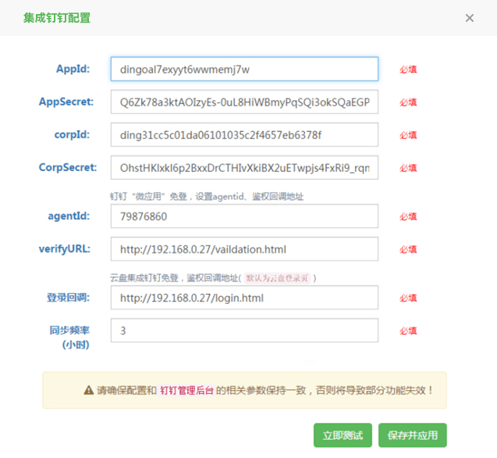Viewport: 497px width, 458px height.
Task: Click the AppId field label
Action: point(73,69)
